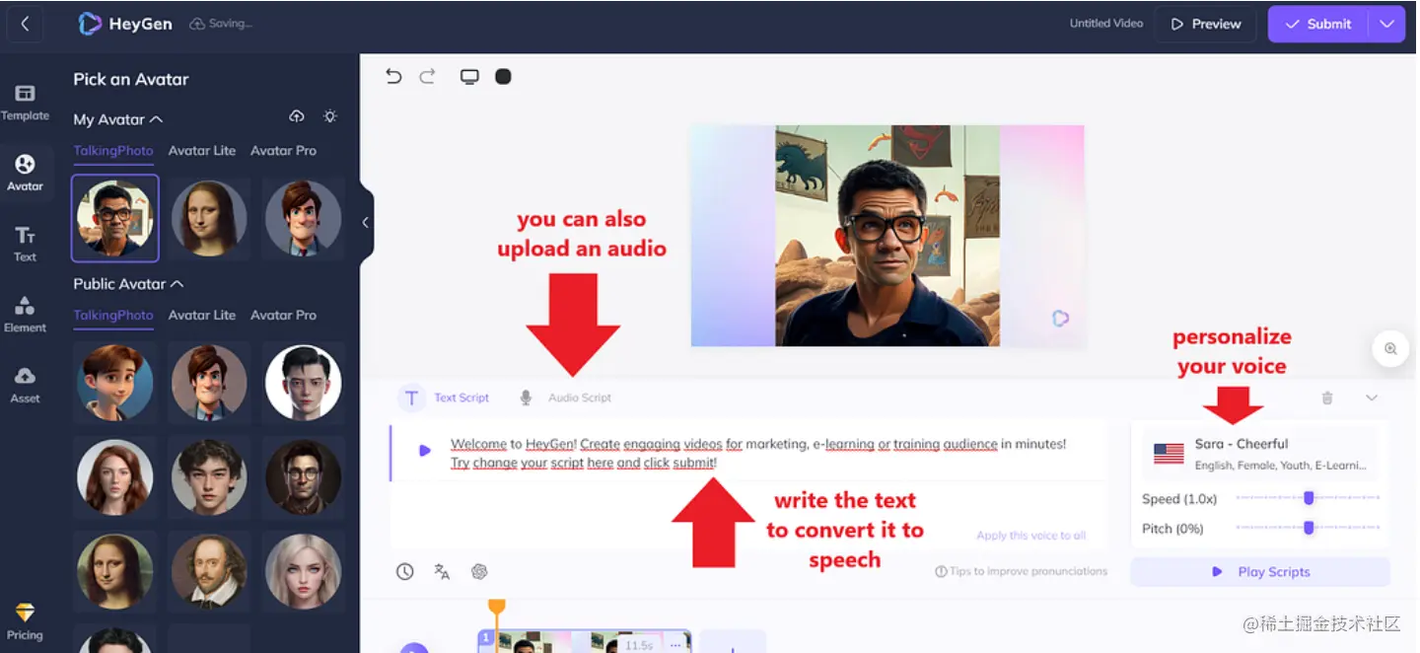Screen dimensions: 1420x653
Task: Click the Untitled Video title
Action: pos(1106,24)
